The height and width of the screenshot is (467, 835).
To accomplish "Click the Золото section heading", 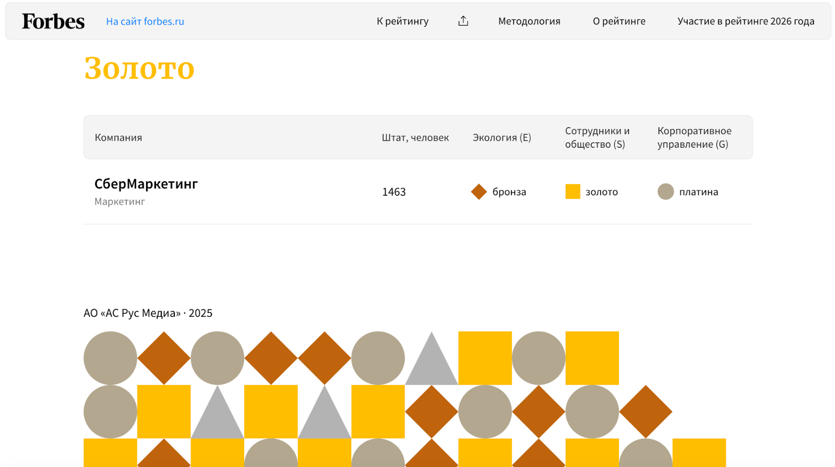I will (139, 68).
